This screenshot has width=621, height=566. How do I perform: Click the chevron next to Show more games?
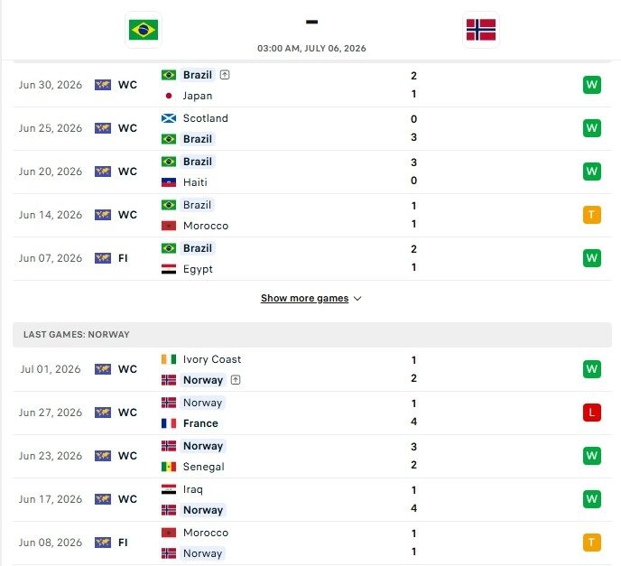[357, 299]
